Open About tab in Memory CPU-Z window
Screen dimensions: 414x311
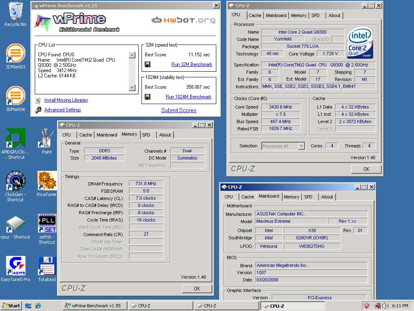(165, 135)
